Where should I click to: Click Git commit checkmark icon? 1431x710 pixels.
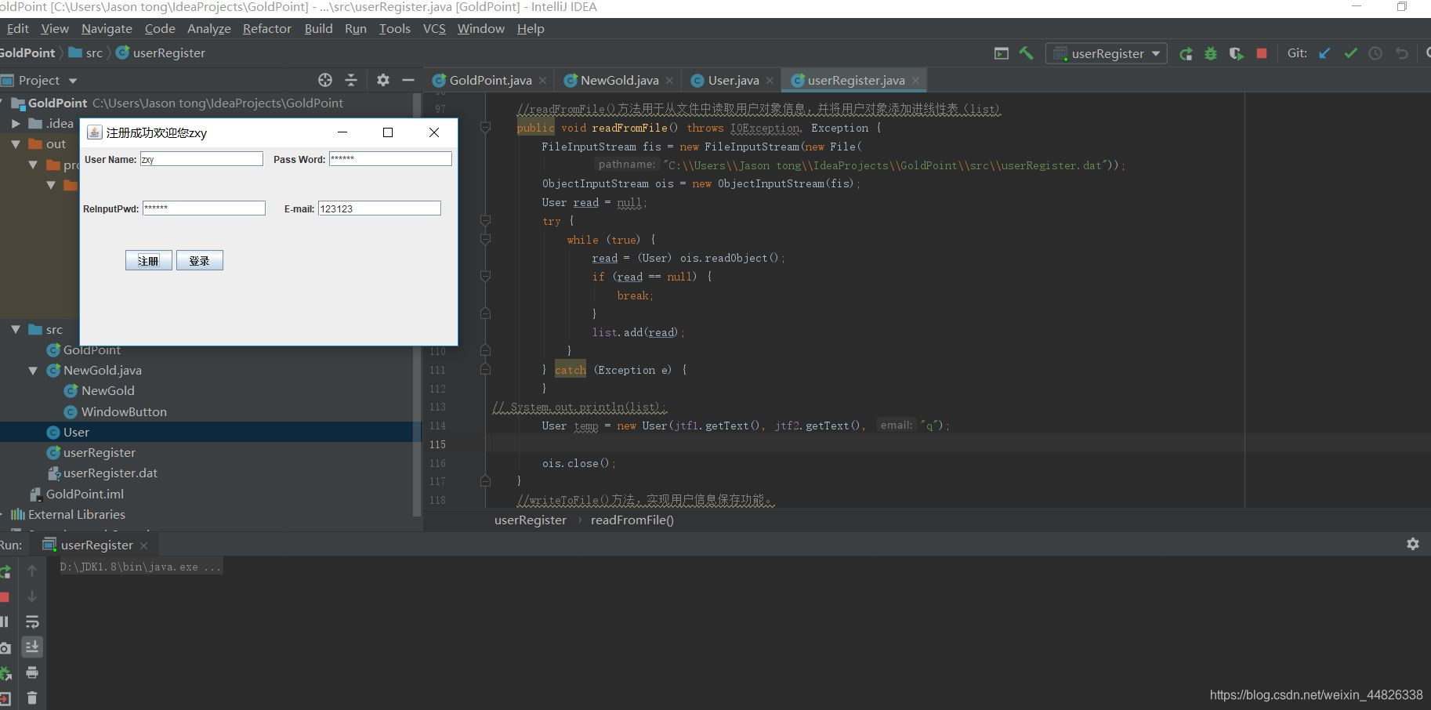[x=1350, y=53]
